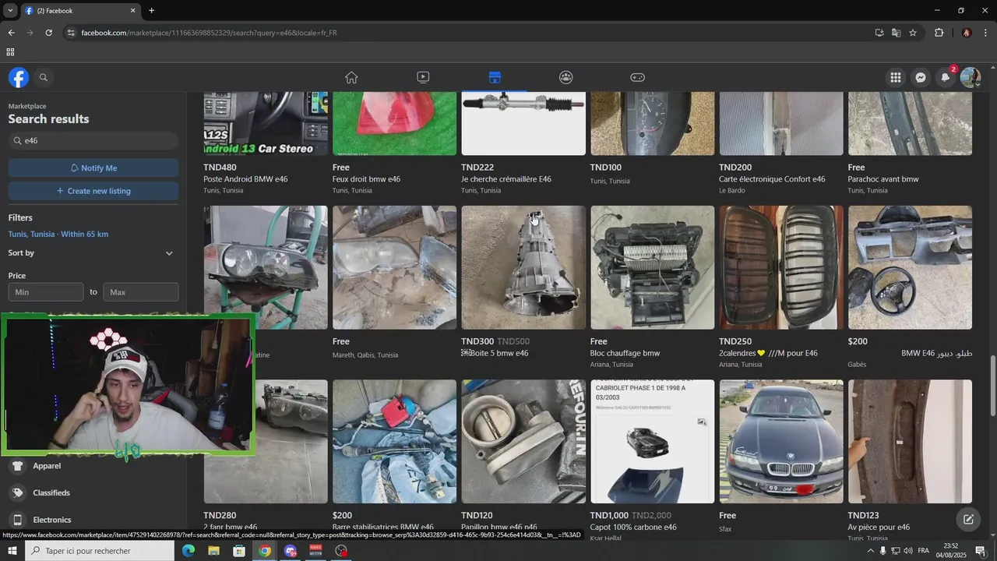Click the Notify Me button
This screenshot has height=561, width=997.
(93, 168)
